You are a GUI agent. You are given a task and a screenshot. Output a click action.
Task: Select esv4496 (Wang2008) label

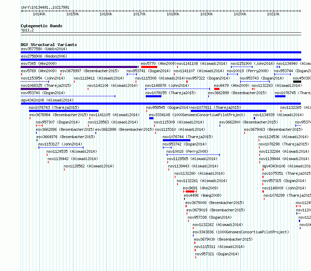click(203, 195)
